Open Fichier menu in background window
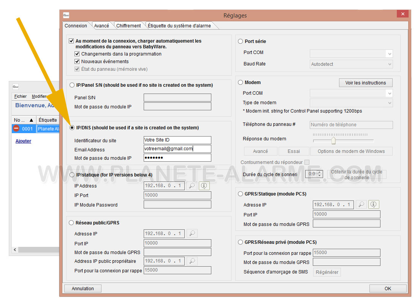Viewport: 420px width, 302px height. [21, 96]
